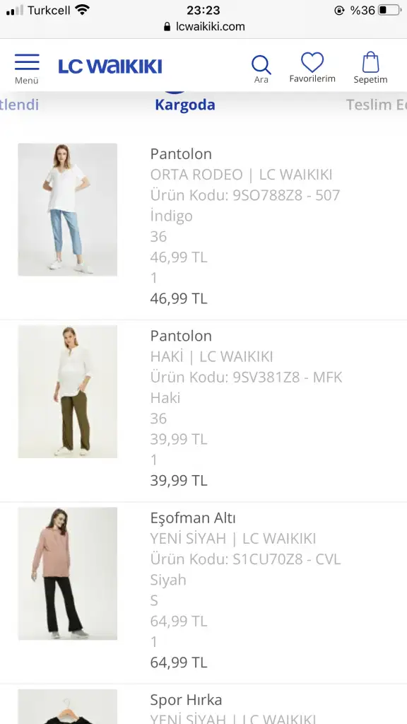Open the Pantolon HAKİ product title

coord(181,336)
